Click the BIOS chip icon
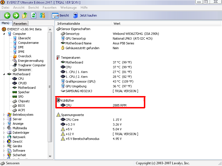The image size is (222, 166). [15, 106]
